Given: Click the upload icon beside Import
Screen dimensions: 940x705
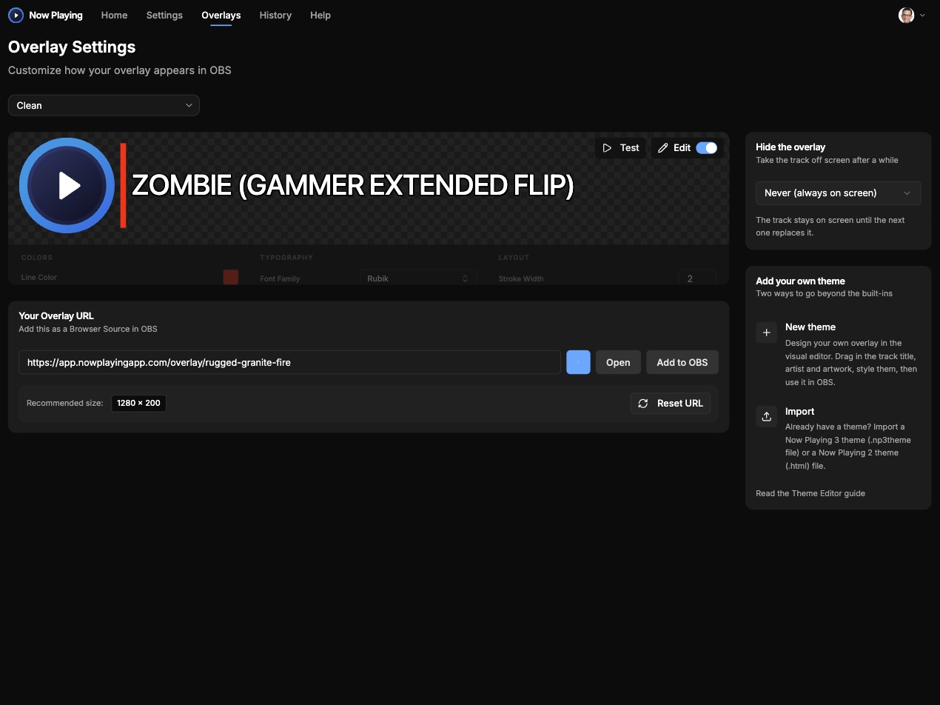Looking at the screenshot, I should tap(766, 416).
